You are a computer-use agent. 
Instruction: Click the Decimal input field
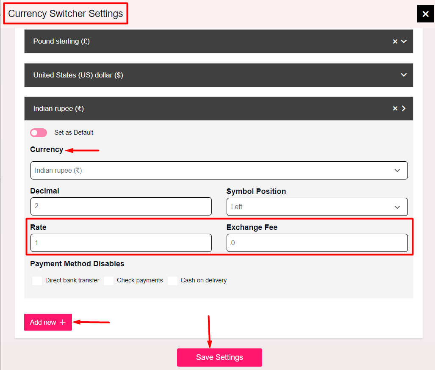[121, 207]
